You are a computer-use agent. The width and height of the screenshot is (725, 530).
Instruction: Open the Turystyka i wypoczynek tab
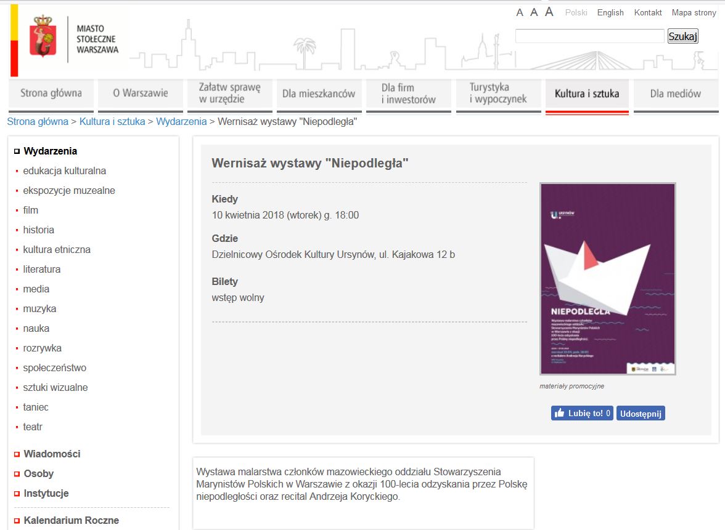498,94
